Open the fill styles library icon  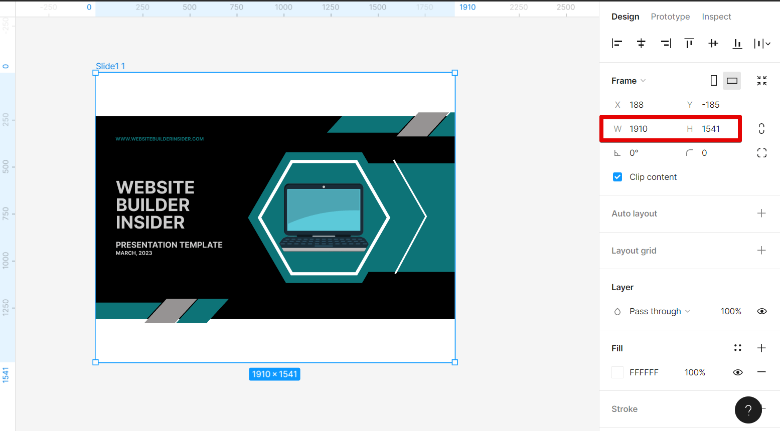coord(737,348)
